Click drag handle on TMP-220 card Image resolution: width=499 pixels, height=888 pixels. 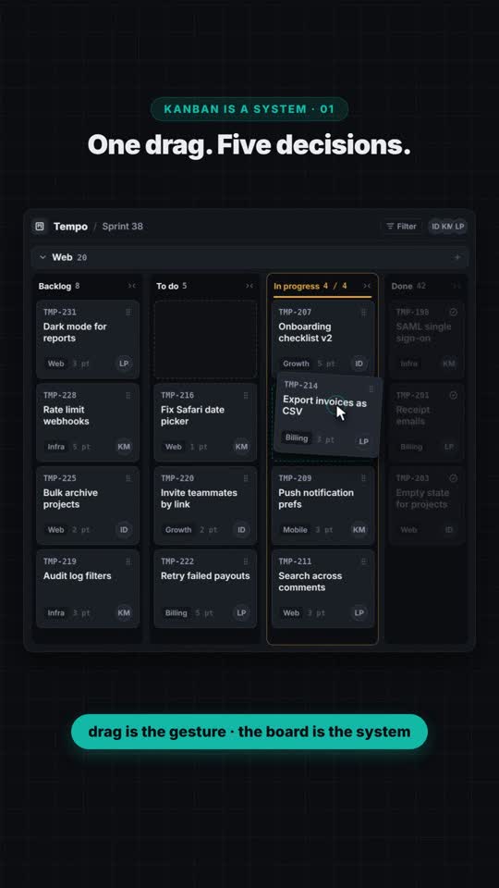point(246,478)
